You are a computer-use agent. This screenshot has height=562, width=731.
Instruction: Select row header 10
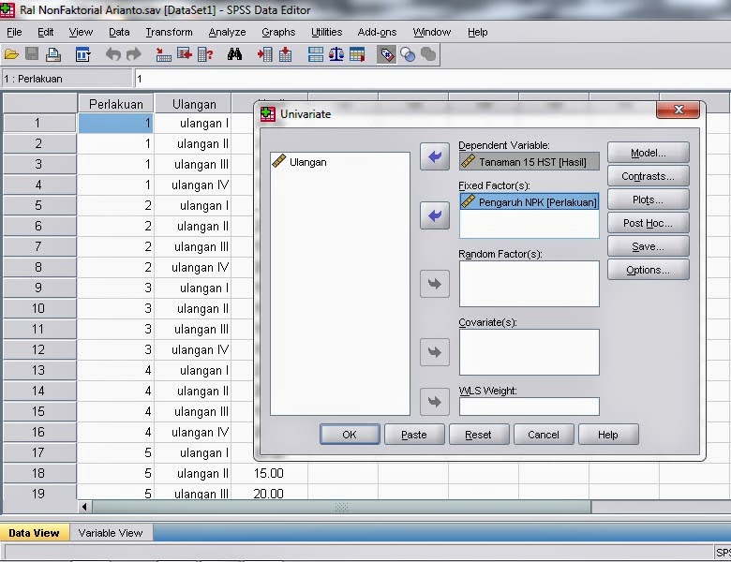pyautogui.click(x=39, y=308)
